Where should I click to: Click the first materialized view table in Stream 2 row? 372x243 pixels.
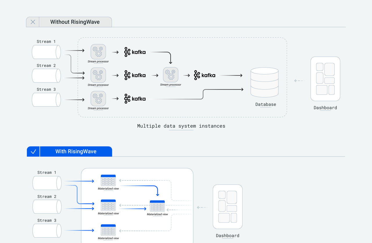(108, 205)
